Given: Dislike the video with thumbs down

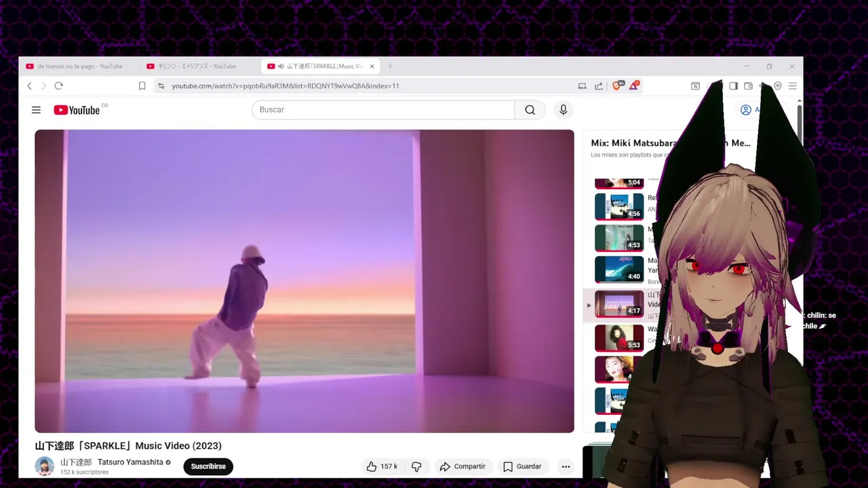Looking at the screenshot, I should (x=416, y=466).
